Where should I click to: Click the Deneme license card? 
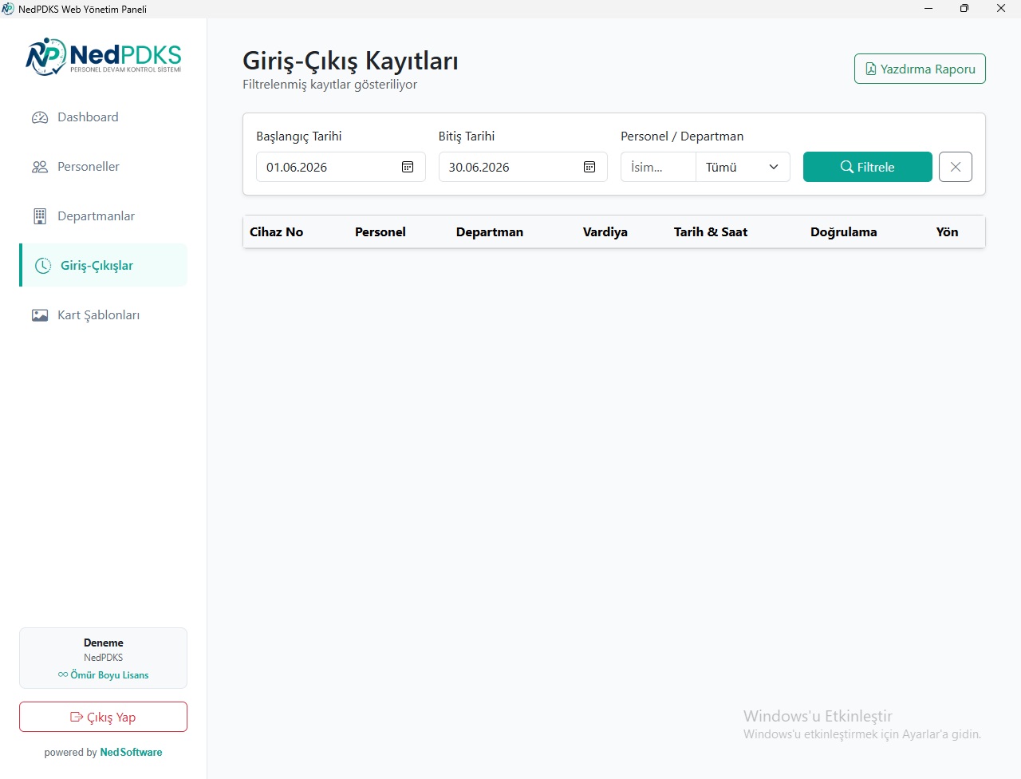103,658
